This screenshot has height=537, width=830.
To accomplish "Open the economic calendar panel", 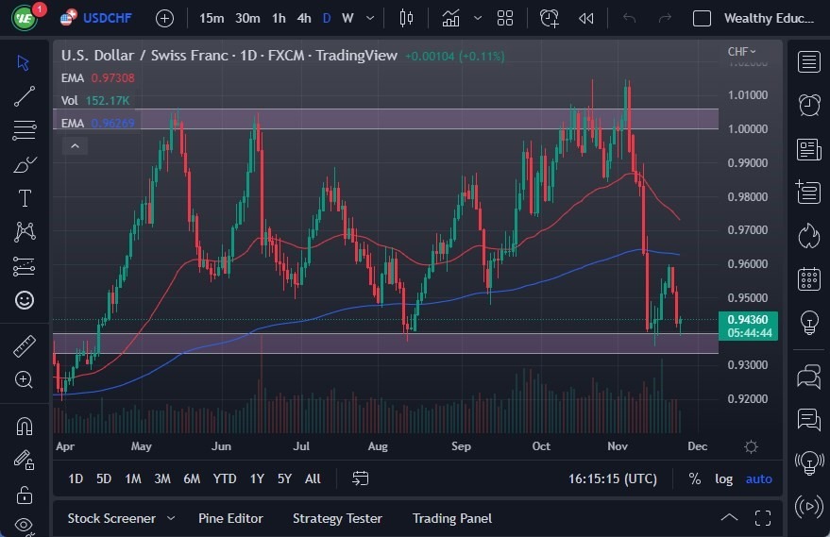I will pos(809,278).
